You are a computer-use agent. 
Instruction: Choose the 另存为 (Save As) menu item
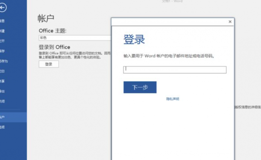pos(3,61)
